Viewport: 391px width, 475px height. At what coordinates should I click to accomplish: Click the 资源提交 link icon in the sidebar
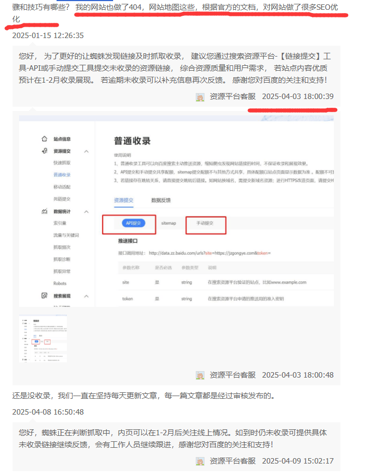click(45, 151)
